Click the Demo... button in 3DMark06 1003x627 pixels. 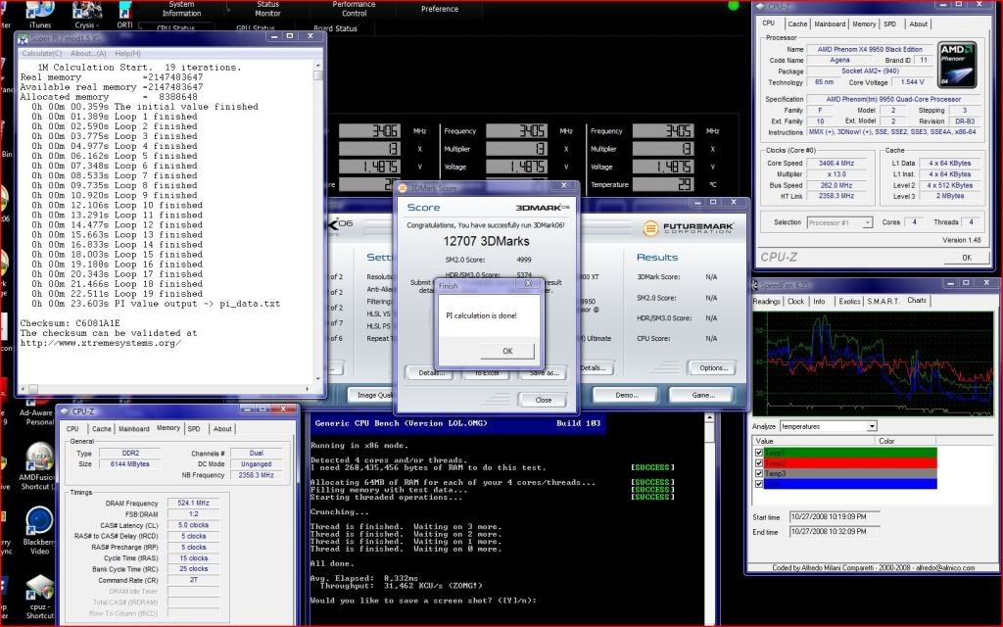pyautogui.click(x=626, y=395)
